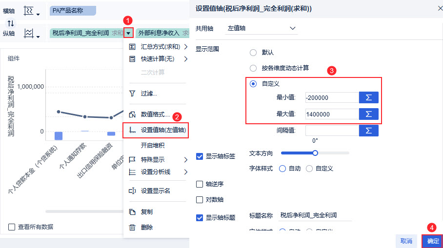Enable the reverse axis checkbox
The height and width of the screenshot is (248, 443).
click(x=200, y=184)
